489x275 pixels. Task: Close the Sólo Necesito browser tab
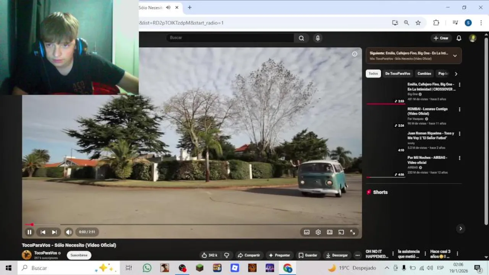[x=177, y=7]
